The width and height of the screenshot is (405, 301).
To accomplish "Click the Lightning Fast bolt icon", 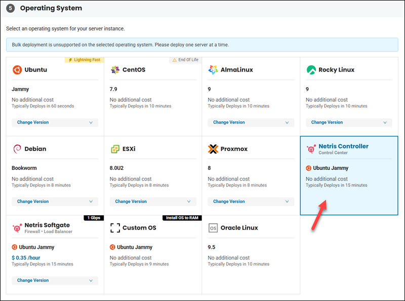I will 70,60.
